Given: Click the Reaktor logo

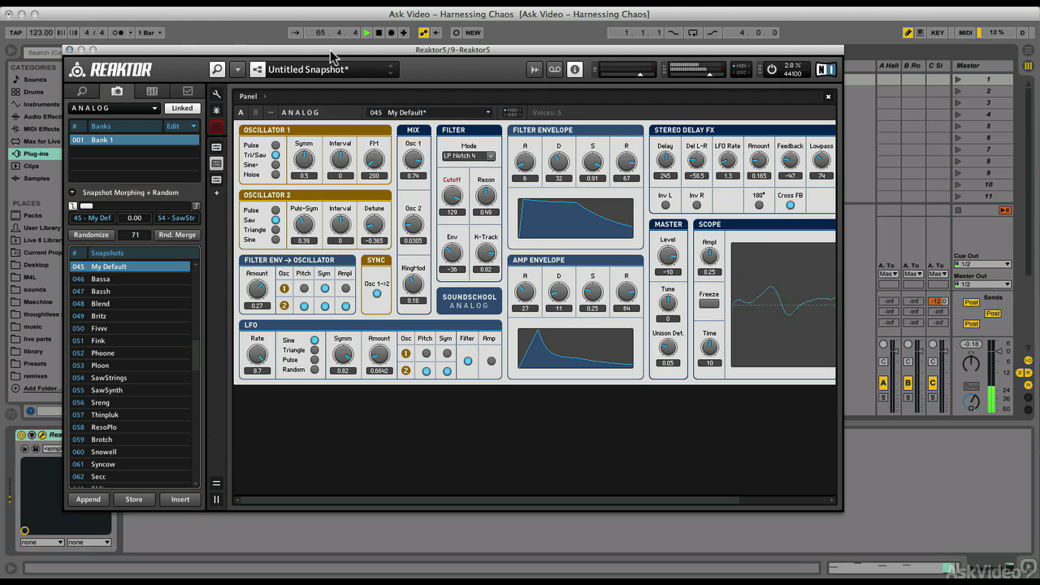Looking at the screenshot, I should click(x=111, y=70).
